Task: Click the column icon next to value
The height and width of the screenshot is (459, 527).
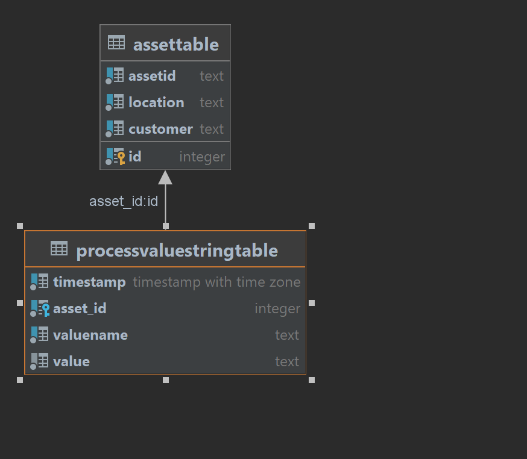Action: tap(40, 361)
